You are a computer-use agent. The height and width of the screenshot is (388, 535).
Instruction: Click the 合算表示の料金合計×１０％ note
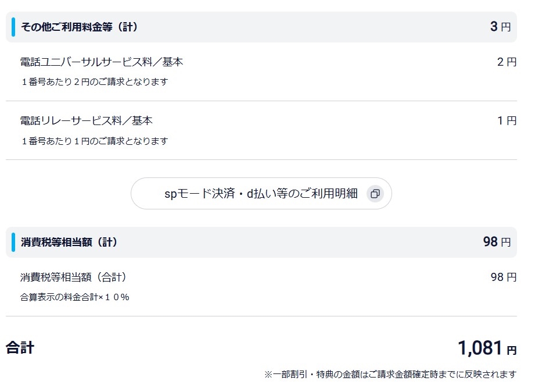pyautogui.click(x=74, y=297)
